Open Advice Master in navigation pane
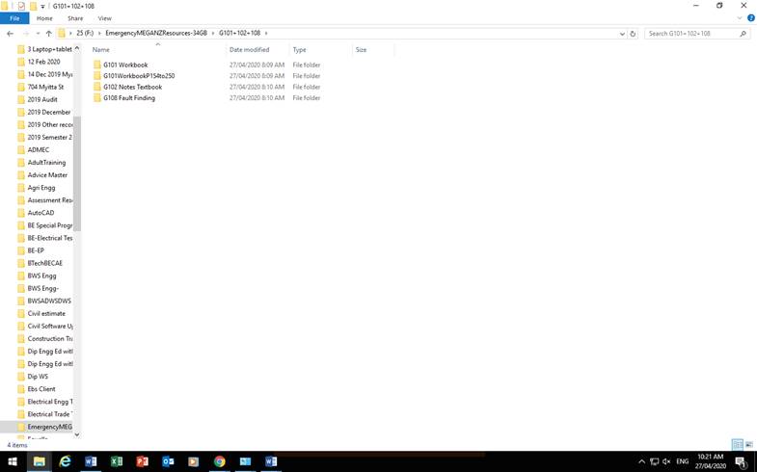The width and height of the screenshot is (757, 472). [x=47, y=175]
